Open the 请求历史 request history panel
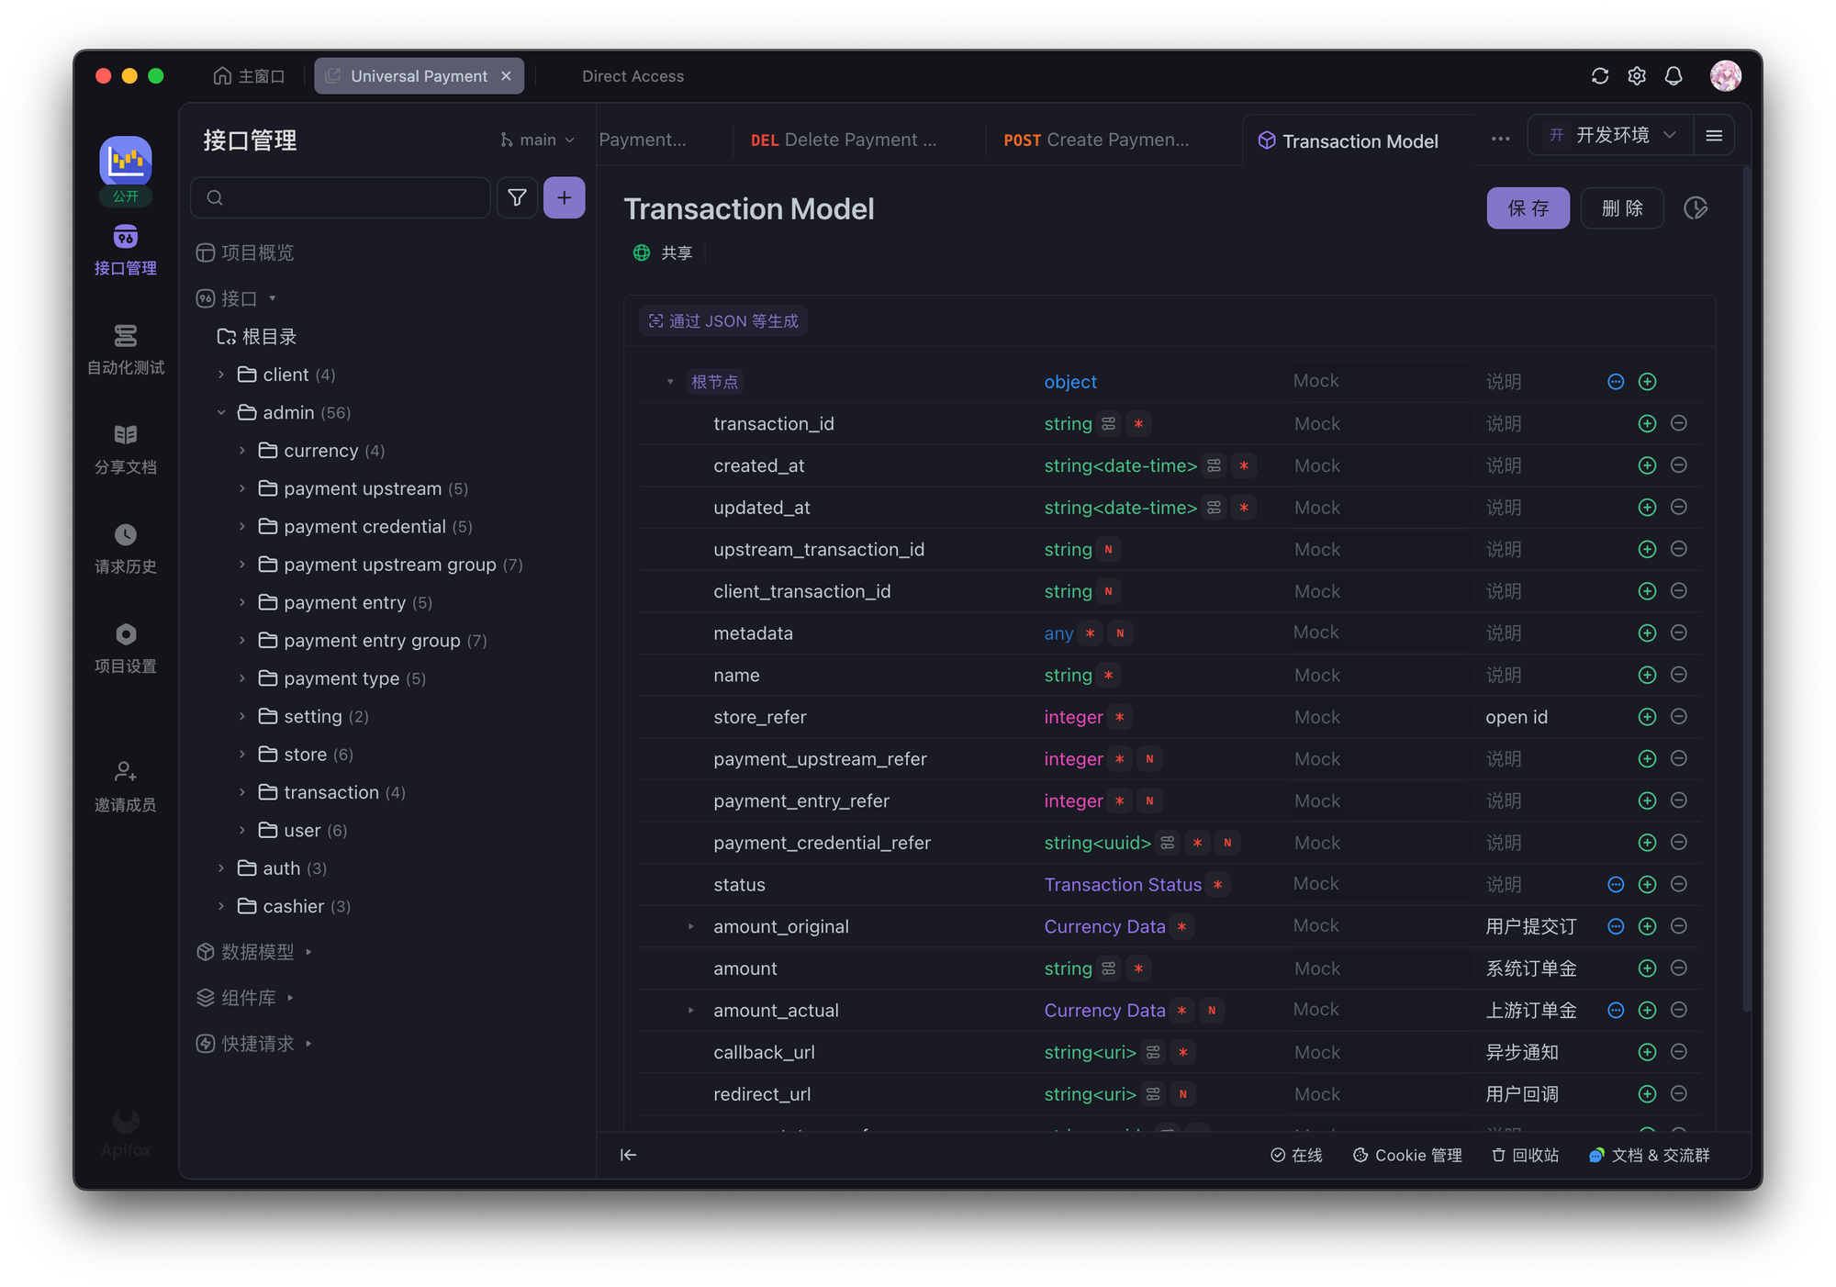Viewport: 1836px width, 1287px height. 125,549
